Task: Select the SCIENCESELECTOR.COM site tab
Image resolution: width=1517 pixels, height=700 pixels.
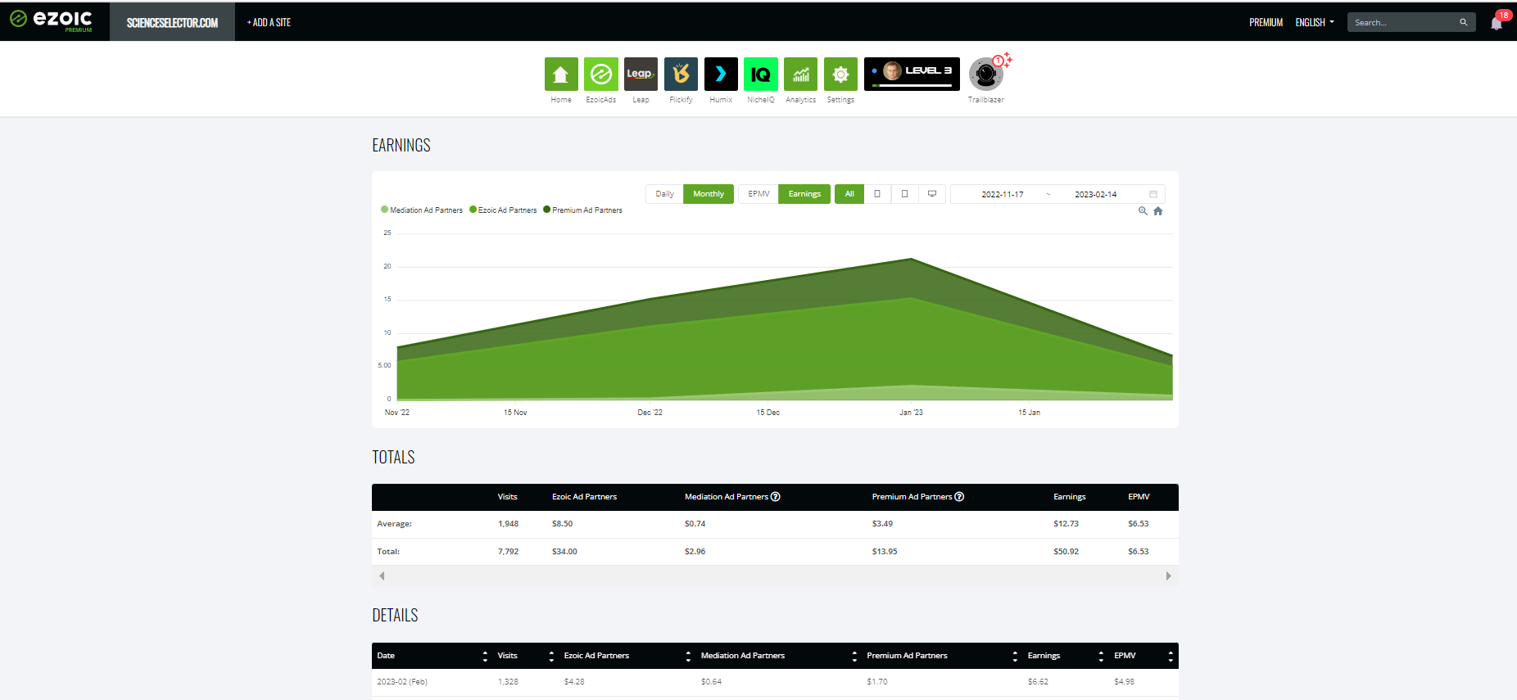Action: [172, 22]
